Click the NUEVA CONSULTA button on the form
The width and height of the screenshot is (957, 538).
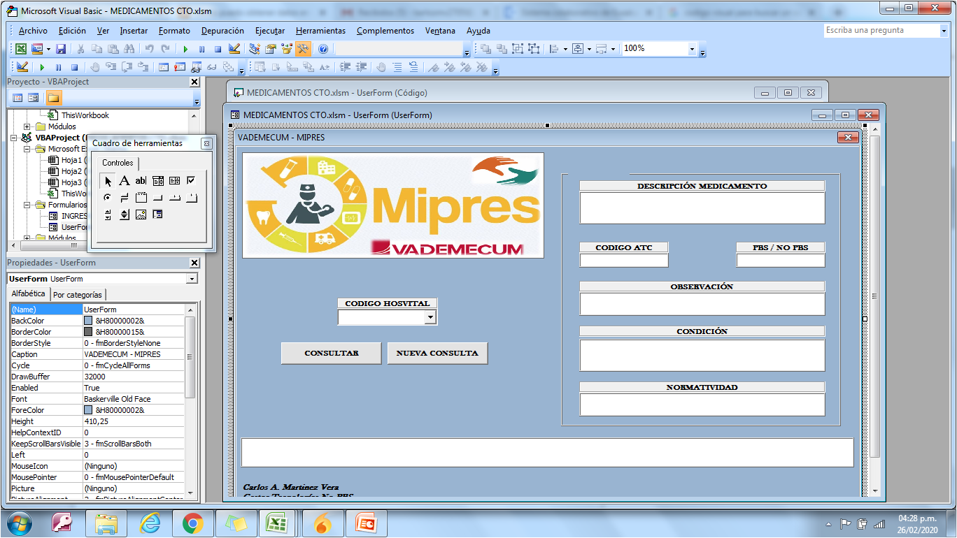[x=437, y=353]
